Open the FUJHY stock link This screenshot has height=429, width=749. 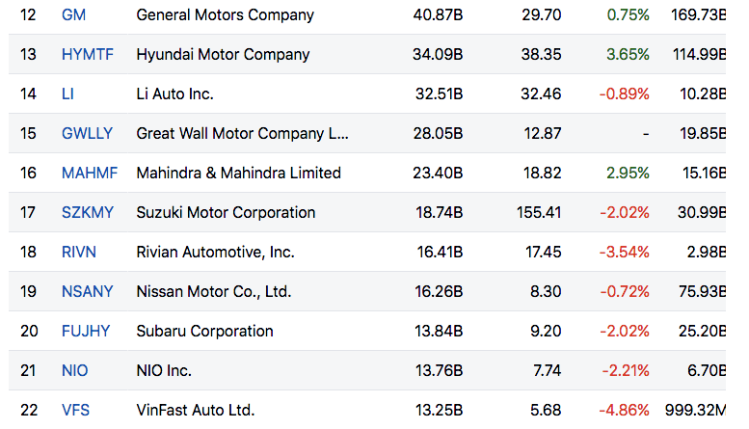[85, 332]
